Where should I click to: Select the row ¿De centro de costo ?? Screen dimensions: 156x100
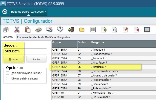point(104,71)
